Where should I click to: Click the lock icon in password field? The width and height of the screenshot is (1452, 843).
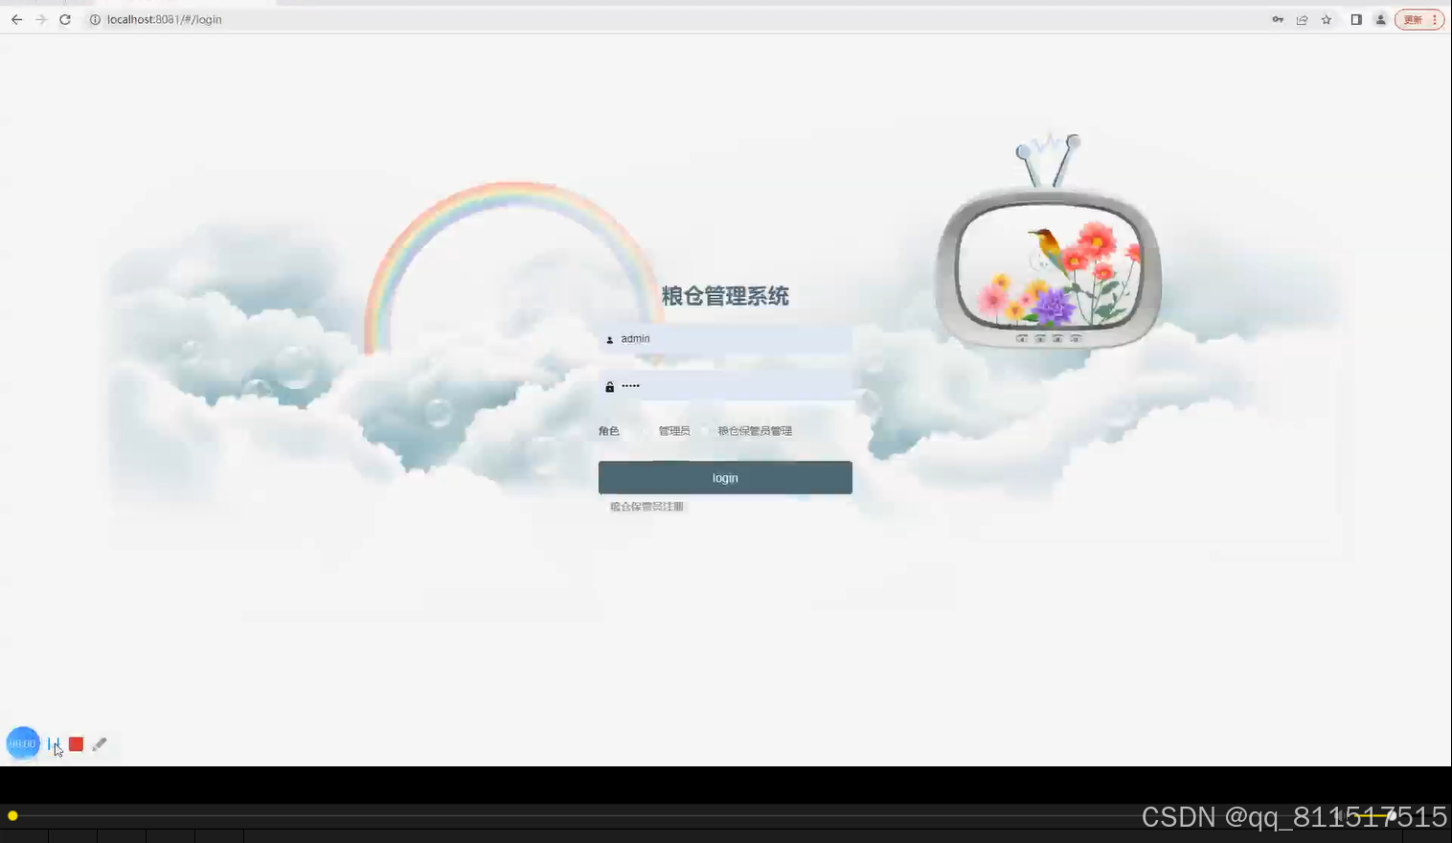click(609, 387)
